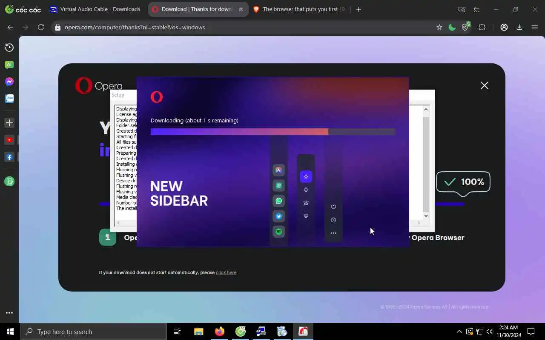The height and width of the screenshot is (340, 545).
Task: Open the Windows notification center
Action: click(x=531, y=331)
